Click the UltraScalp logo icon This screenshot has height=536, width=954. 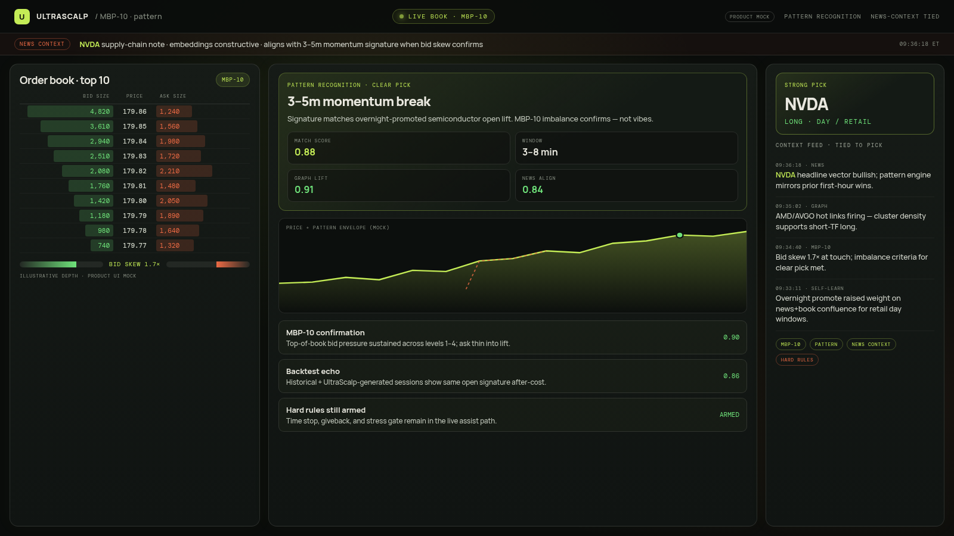pos(22,17)
